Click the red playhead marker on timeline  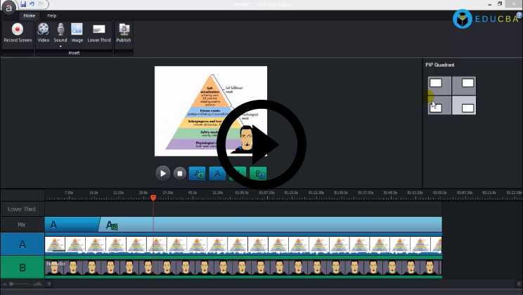(153, 197)
